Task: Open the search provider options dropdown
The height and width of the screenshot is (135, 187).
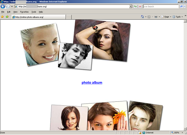Action: tap(185, 6)
